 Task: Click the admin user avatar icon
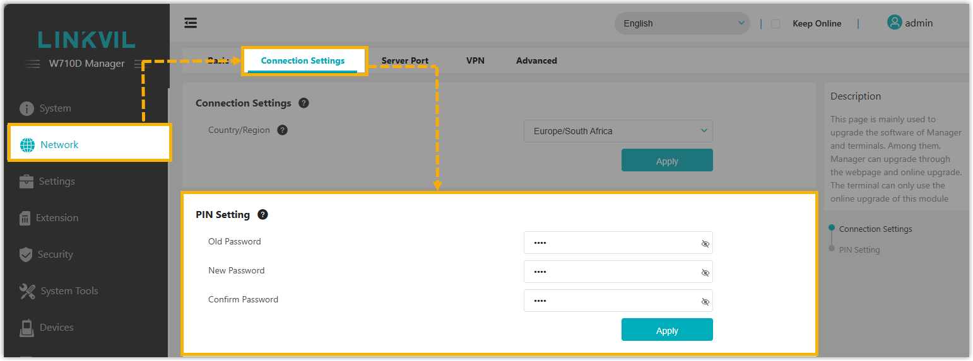pos(894,23)
